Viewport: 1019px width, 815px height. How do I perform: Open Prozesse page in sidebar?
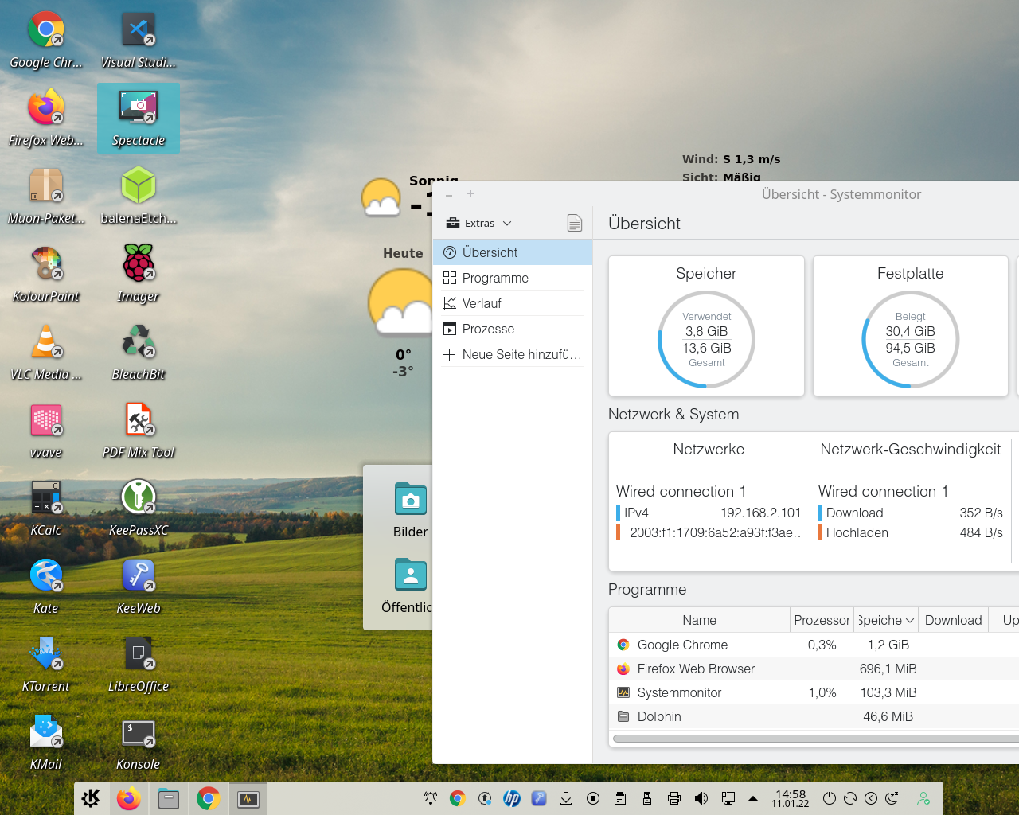pos(513,329)
